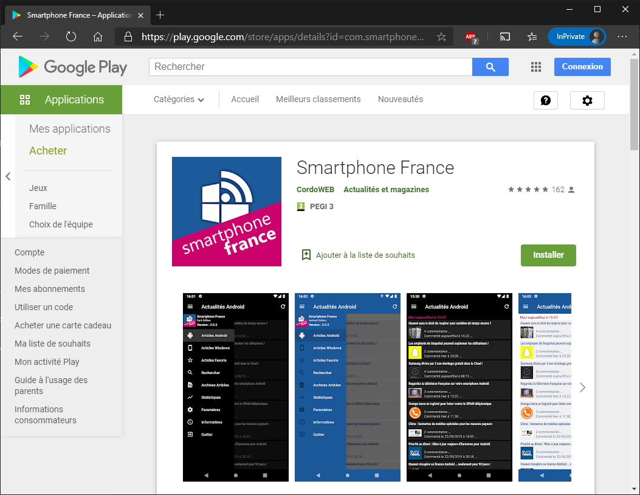
Task: Open the first black menu screenshot
Action: (235, 387)
